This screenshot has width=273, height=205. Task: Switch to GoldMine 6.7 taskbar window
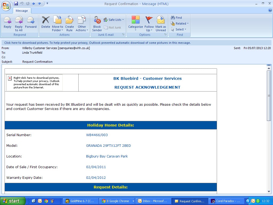pos(80,201)
